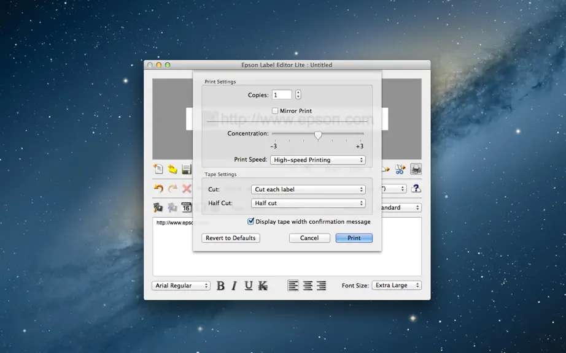Open the Font Size Extra Large dropdown

coord(397,286)
